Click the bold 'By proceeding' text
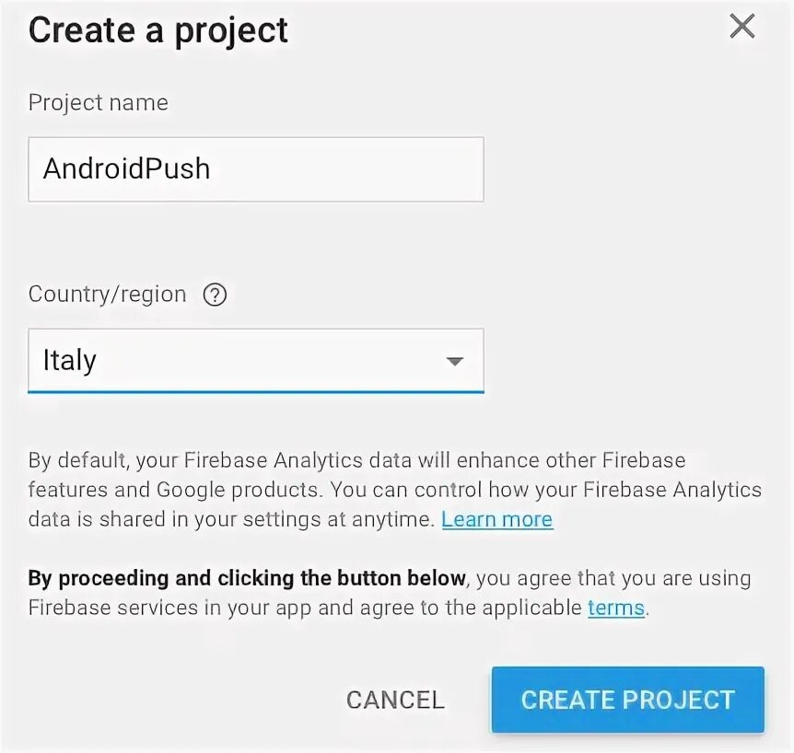794x753 pixels. [x=247, y=578]
